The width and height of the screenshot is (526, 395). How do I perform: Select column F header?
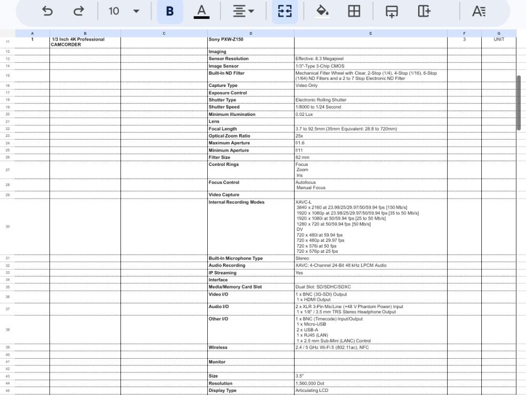pyautogui.click(x=464, y=33)
